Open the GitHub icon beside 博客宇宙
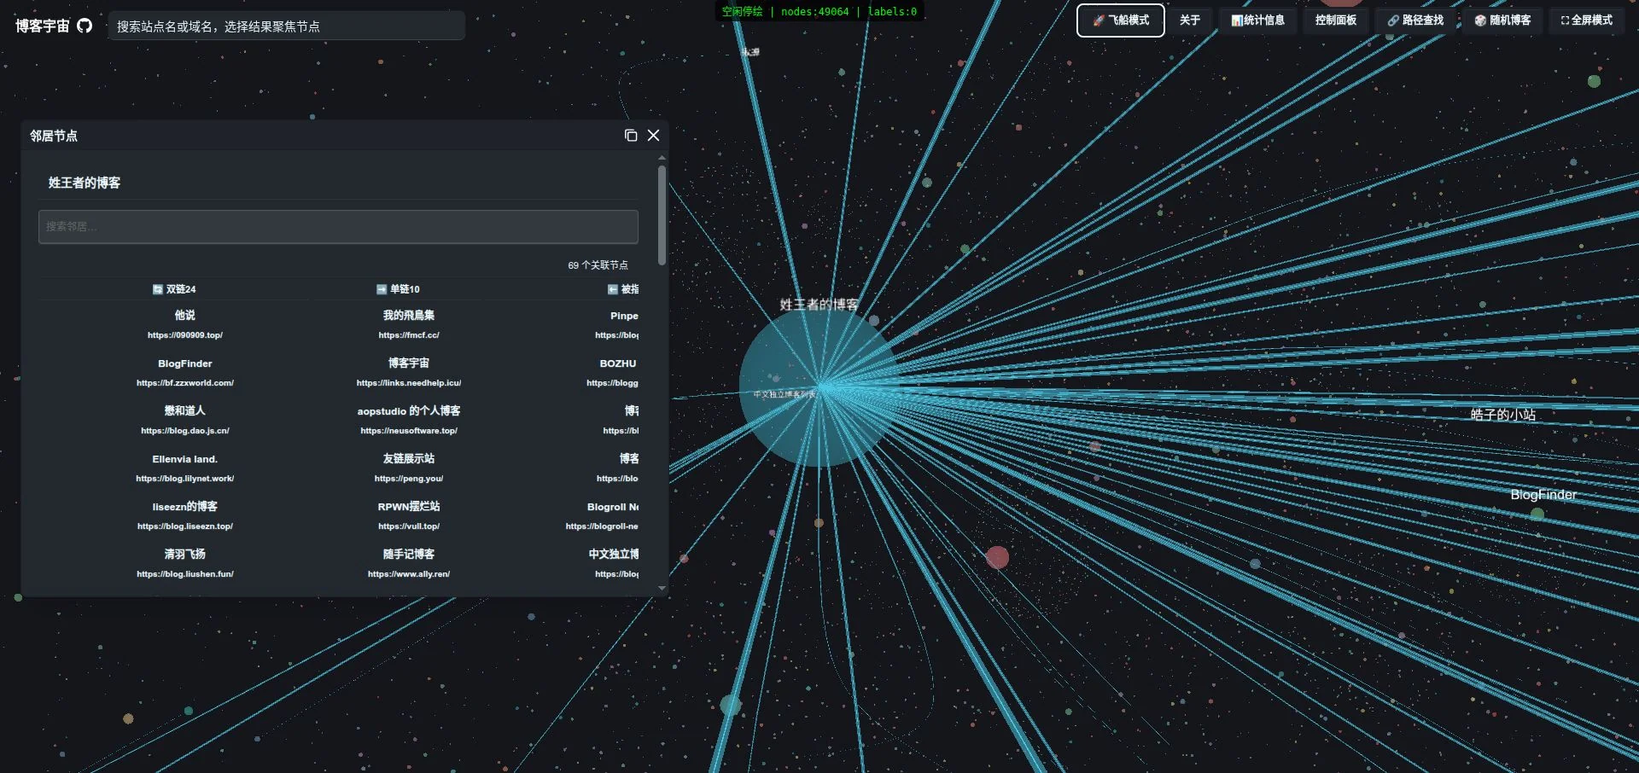This screenshot has height=773, width=1639. [85, 26]
